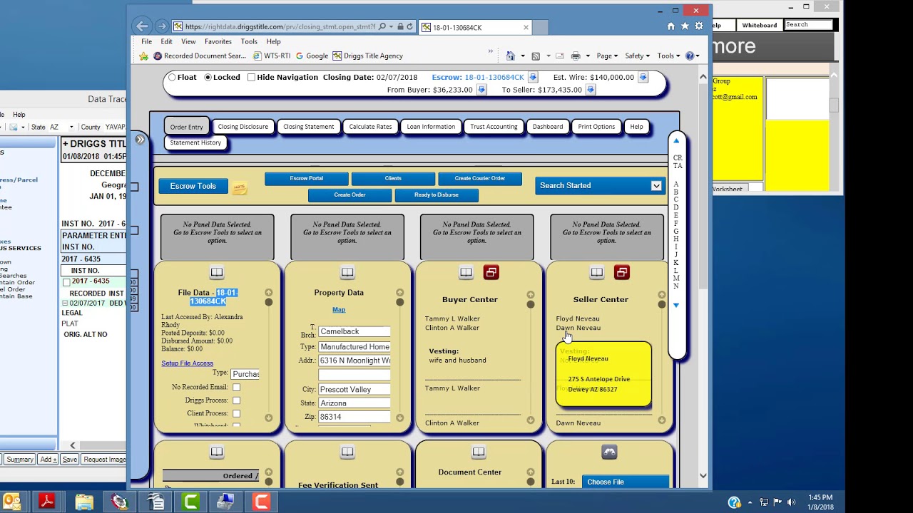Open the Choose File dropdown beside Last 10
Viewport: 913px width, 513px height.
[x=626, y=482]
